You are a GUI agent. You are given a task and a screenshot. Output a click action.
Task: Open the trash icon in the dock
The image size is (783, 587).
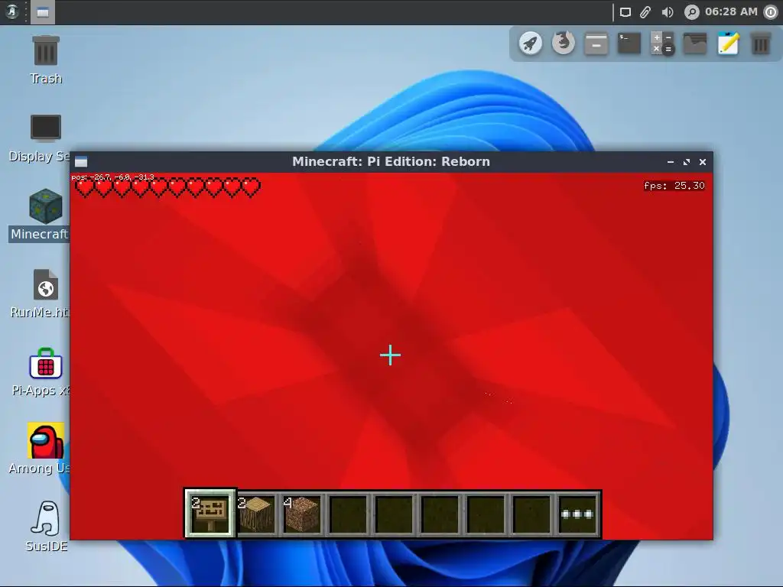coord(761,44)
